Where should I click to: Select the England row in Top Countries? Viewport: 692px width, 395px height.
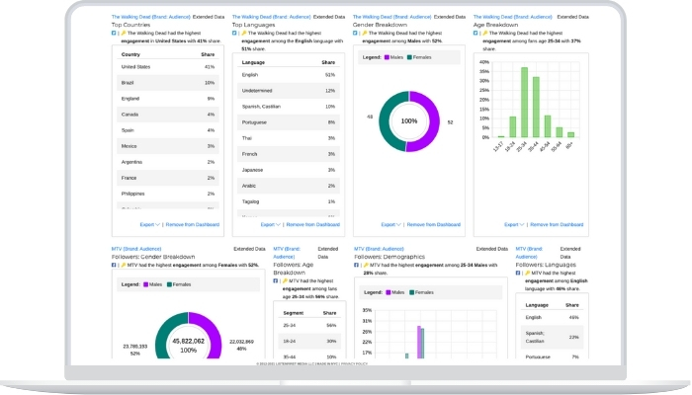(168, 99)
